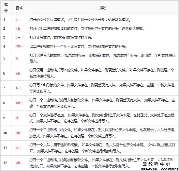
Task: Select the 'ab' mode code cell
Action: coord(18,133)
